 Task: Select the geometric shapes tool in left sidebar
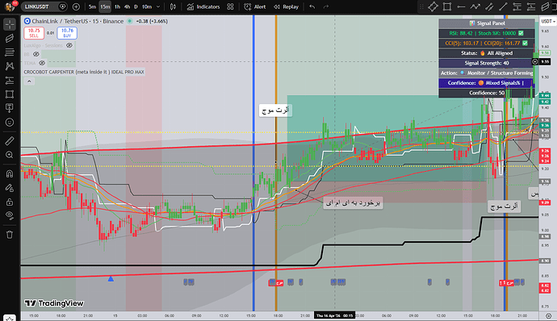pyautogui.click(x=10, y=94)
